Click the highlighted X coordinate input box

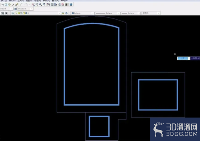pos(183,58)
